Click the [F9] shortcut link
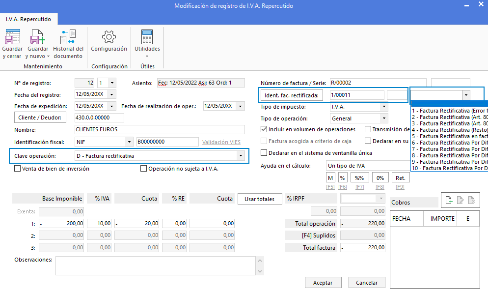The image size is (488, 294). click(x=400, y=187)
